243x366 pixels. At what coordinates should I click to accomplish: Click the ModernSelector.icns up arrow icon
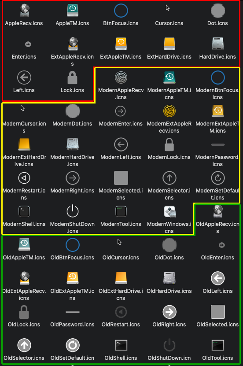pos(169,178)
